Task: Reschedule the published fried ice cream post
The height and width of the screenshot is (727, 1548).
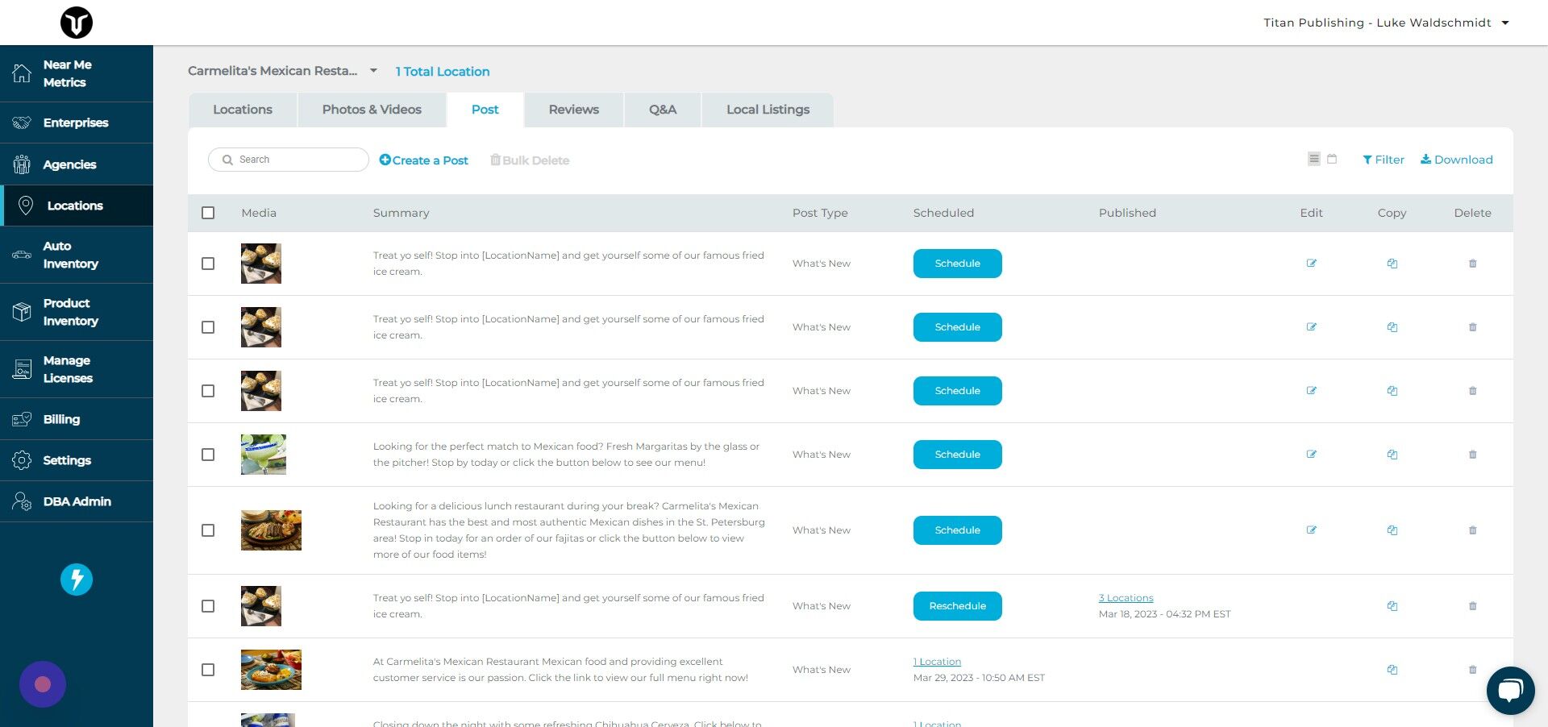Action: (x=958, y=606)
